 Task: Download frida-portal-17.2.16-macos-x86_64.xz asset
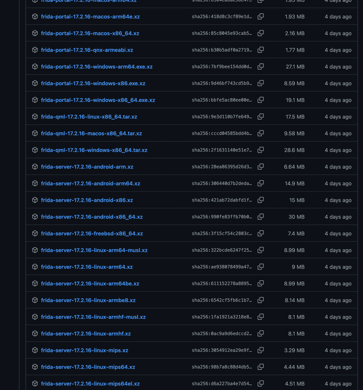click(x=90, y=33)
